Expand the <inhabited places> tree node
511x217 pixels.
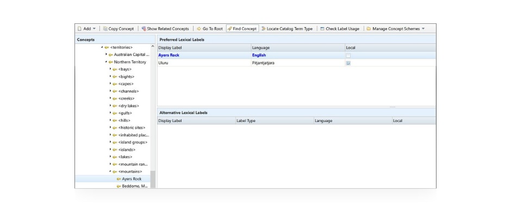[110, 135]
